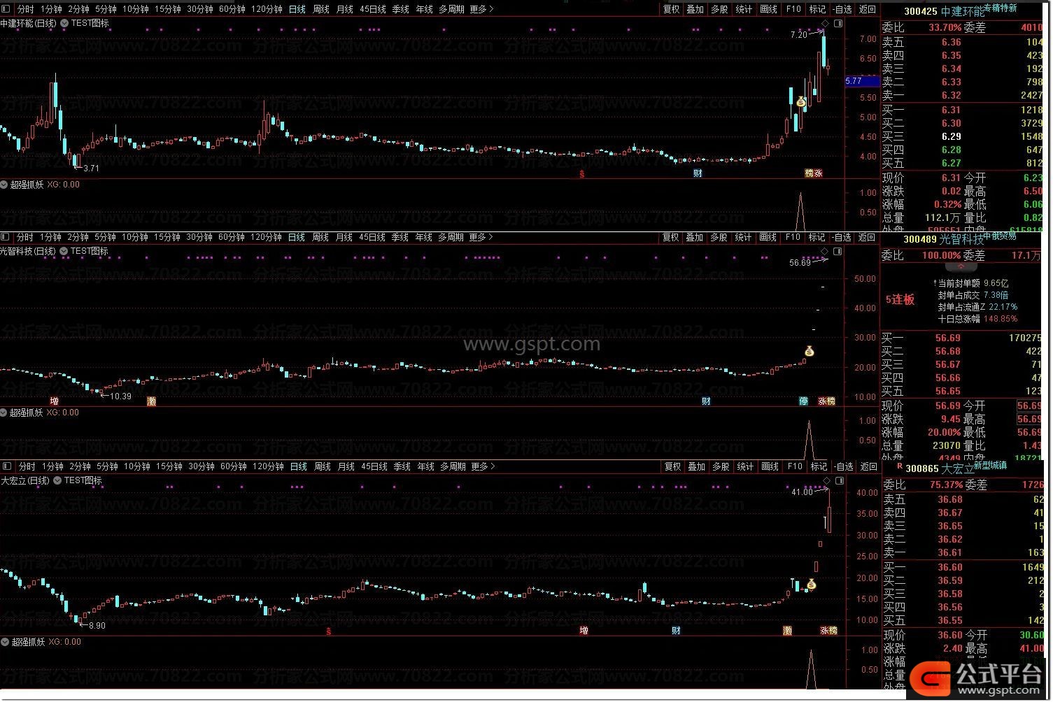Click the 增 marker below 大宏立 chart
This screenshot has width=1053, height=702.
coord(584,631)
